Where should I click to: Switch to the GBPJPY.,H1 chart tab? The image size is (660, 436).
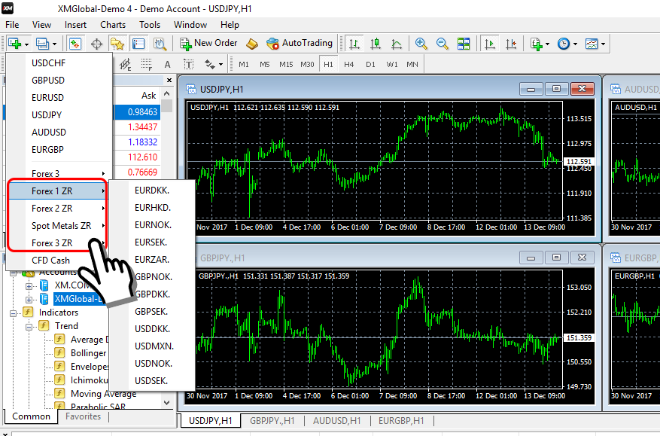272,420
